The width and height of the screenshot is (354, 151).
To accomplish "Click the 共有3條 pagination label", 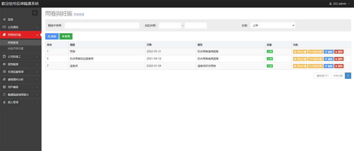I will click(x=338, y=76).
